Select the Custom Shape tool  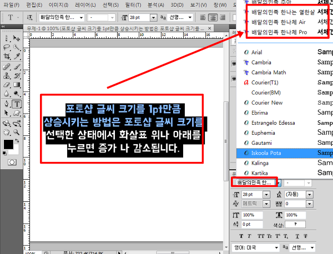17,113
